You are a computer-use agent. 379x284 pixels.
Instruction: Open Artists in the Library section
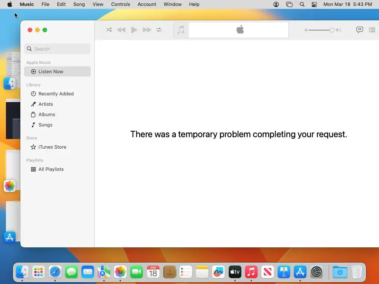(57, 104)
